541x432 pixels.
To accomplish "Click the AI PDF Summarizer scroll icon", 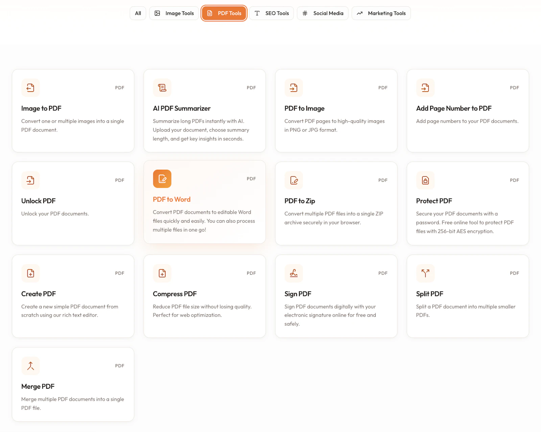I will [x=162, y=88].
